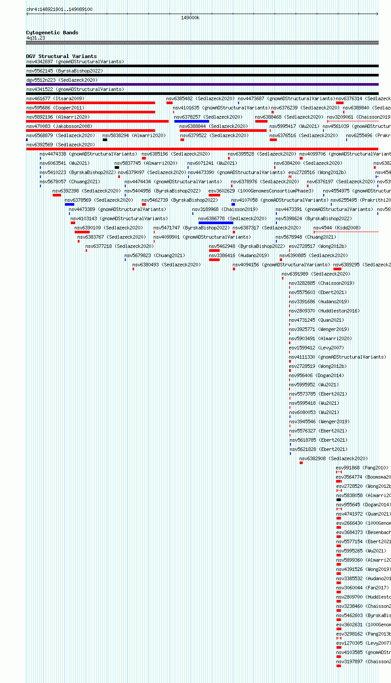Open variant nsv4094156 (gnomADStructuralVariants)
Viewport: 391px width, 683px height.
point(281,265)
